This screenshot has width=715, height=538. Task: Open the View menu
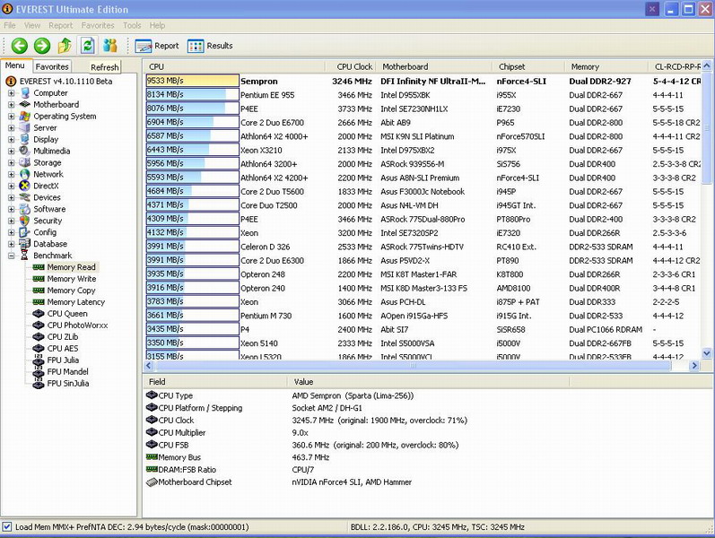(32, 25)
